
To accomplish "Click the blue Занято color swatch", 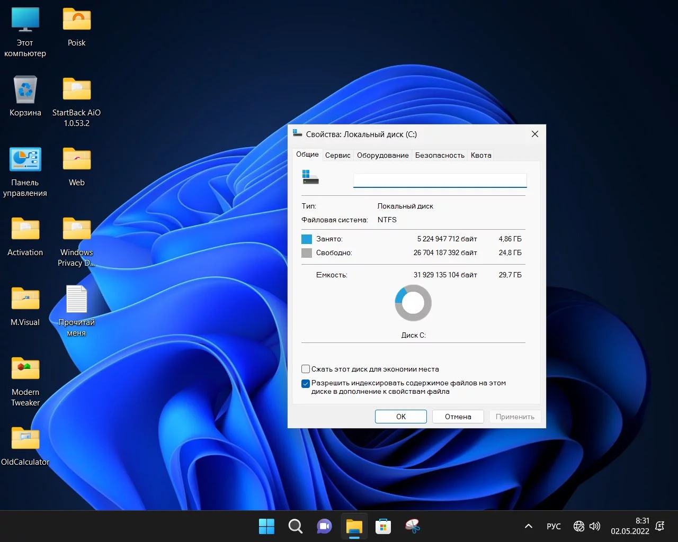I will tap(307, 239).
